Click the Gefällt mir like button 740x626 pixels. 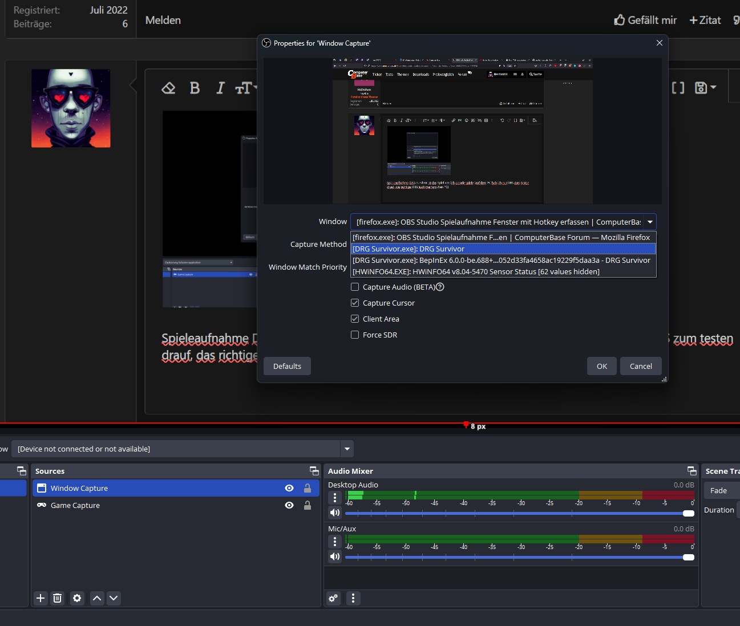[645, 20]
